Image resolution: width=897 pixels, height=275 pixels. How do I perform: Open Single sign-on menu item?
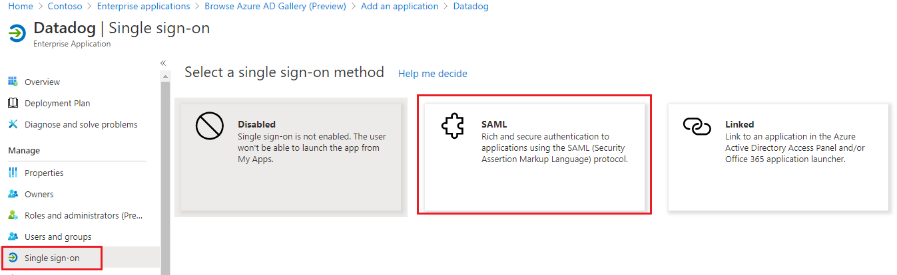(x=52, y=258)
